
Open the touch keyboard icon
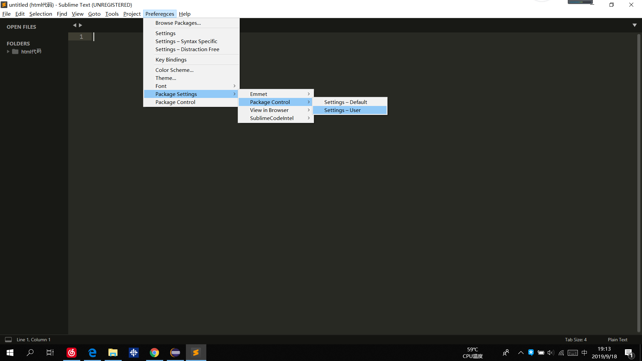pos(572,353)
